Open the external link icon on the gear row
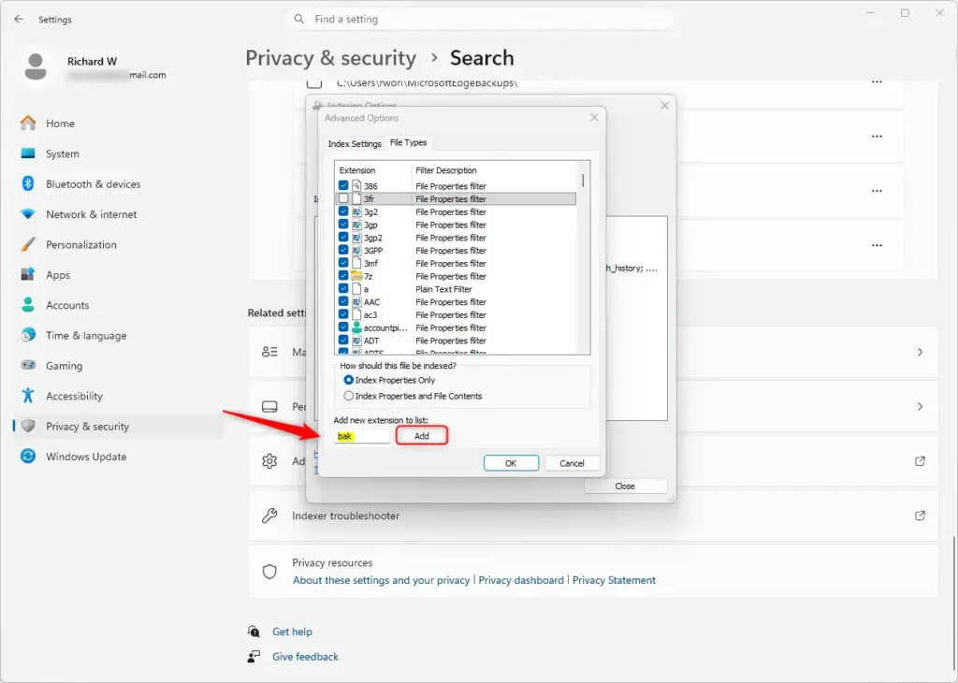The height and width of the screenshot is (683, 958). point(920,461)
